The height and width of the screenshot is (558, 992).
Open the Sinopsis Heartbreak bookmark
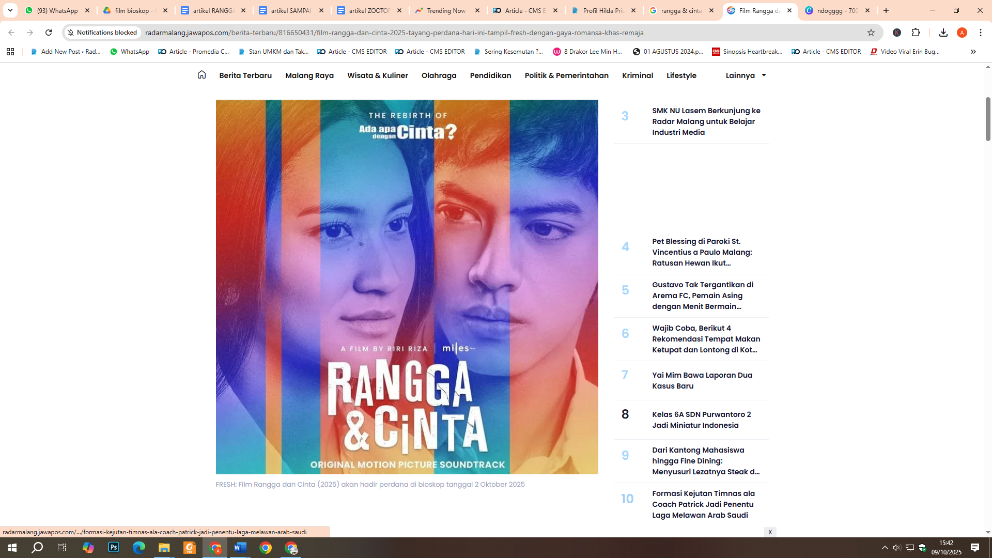[x=747, y=52]
